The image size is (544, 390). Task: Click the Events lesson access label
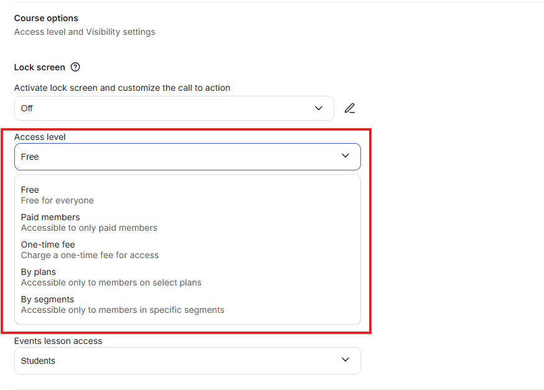pos(58,341)
